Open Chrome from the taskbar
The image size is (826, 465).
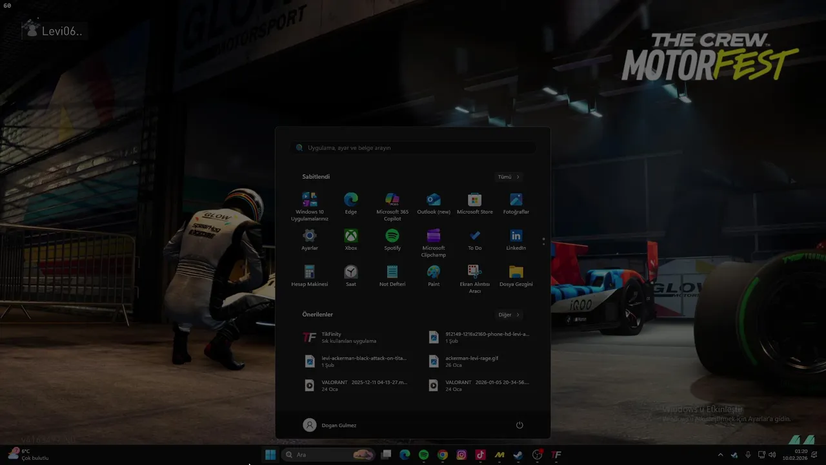click(443, 455)
